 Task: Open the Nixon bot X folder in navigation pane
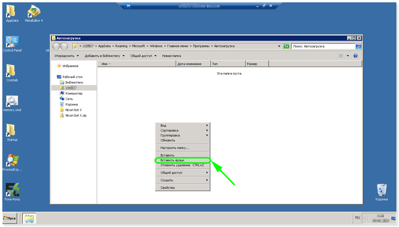71,110
